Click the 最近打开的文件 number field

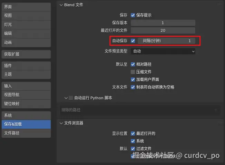click(163, 30)
